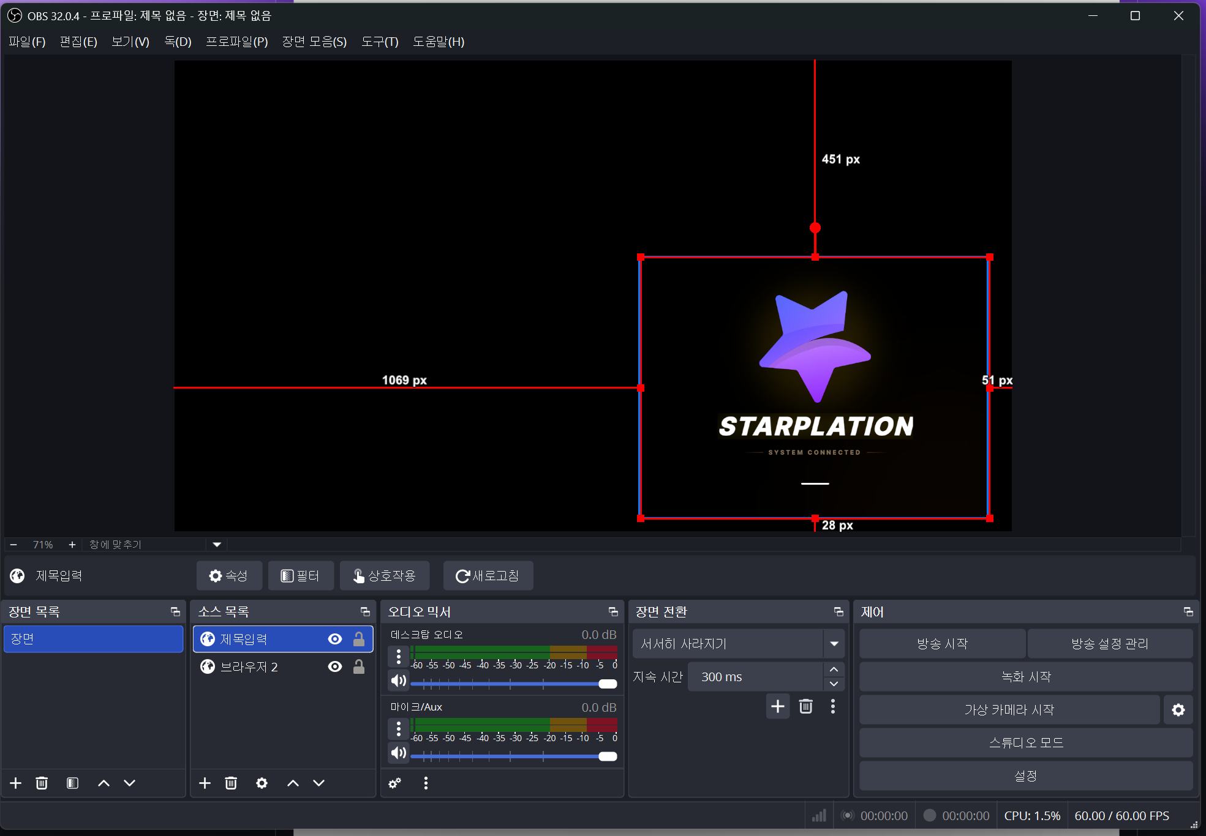This screenshot has width=1206, height=836.
Task: Undock the 소스 목록 panel
Action: (x=365, y=611)
